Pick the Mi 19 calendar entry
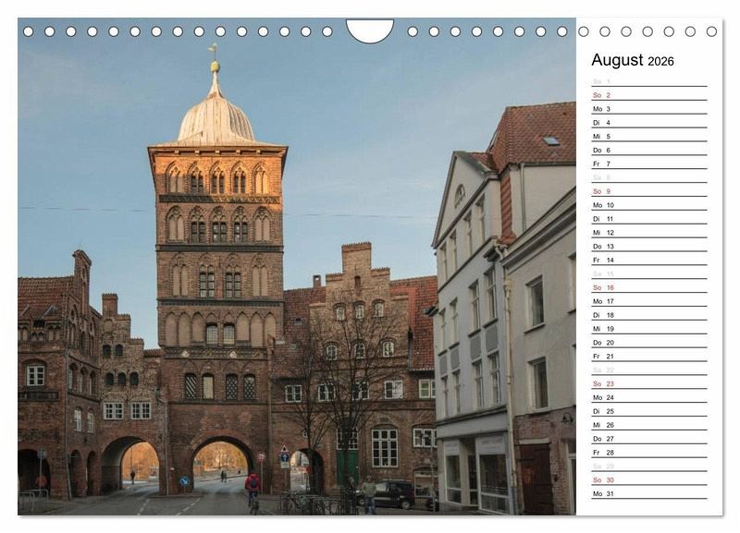 point(647,329)
